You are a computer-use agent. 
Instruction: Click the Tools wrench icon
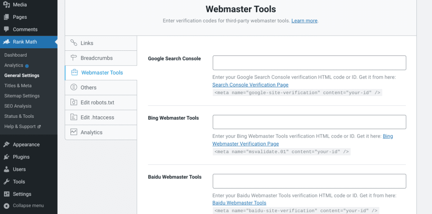[x=6, y=182]
